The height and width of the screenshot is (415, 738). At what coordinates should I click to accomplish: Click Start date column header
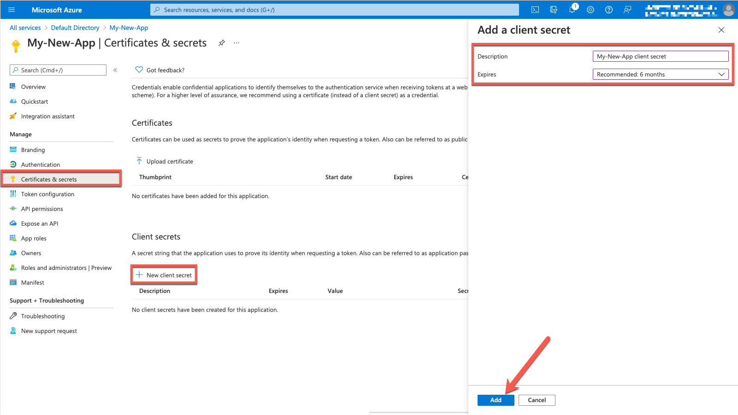pos(339,177)
